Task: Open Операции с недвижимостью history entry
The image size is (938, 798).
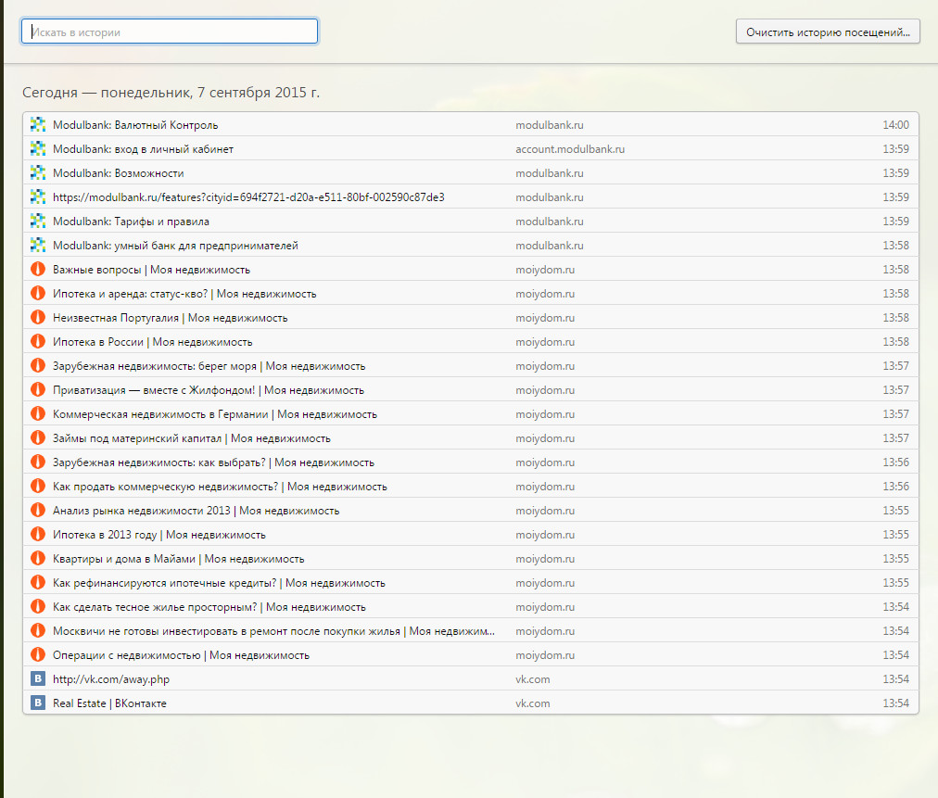Action: pyautogui.click(x=181, y=655)
